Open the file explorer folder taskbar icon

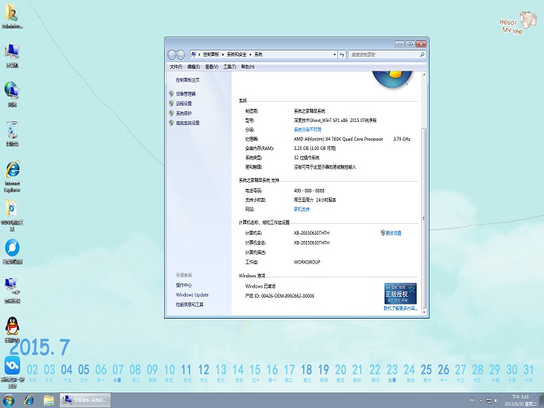[x=49, y=400]
